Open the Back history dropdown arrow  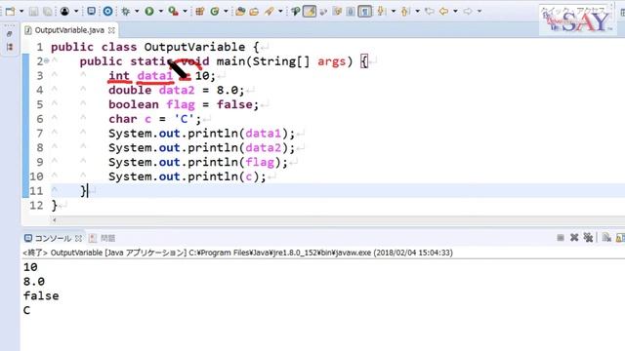click(x=455, y=12)
